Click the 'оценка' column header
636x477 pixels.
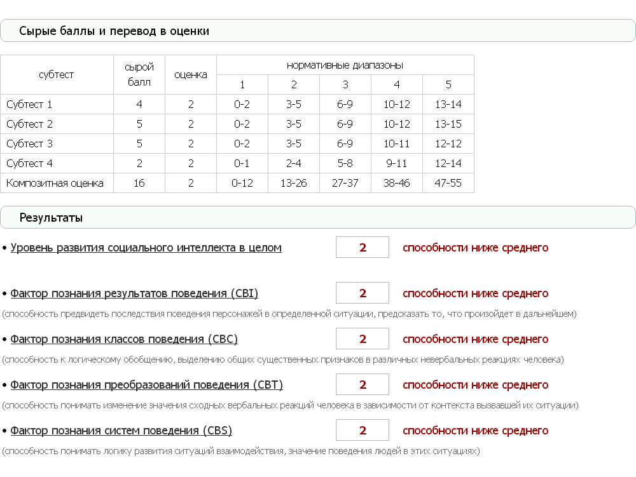pos(191,74)
